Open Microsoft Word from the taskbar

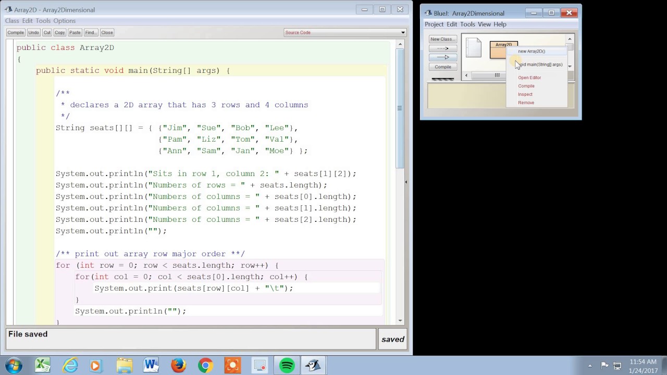click(151, 365)
